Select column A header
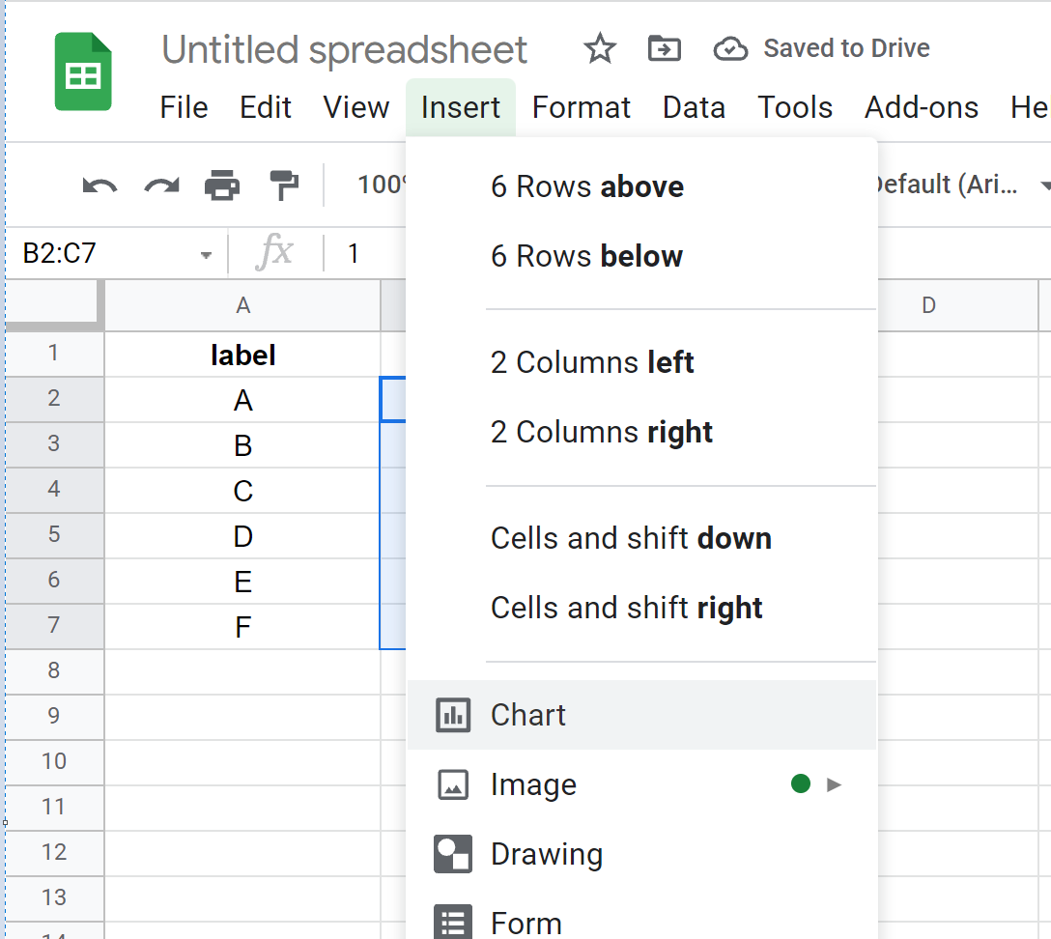The width and height of the screenshot is (1051, 939). (x=242, y=306)
